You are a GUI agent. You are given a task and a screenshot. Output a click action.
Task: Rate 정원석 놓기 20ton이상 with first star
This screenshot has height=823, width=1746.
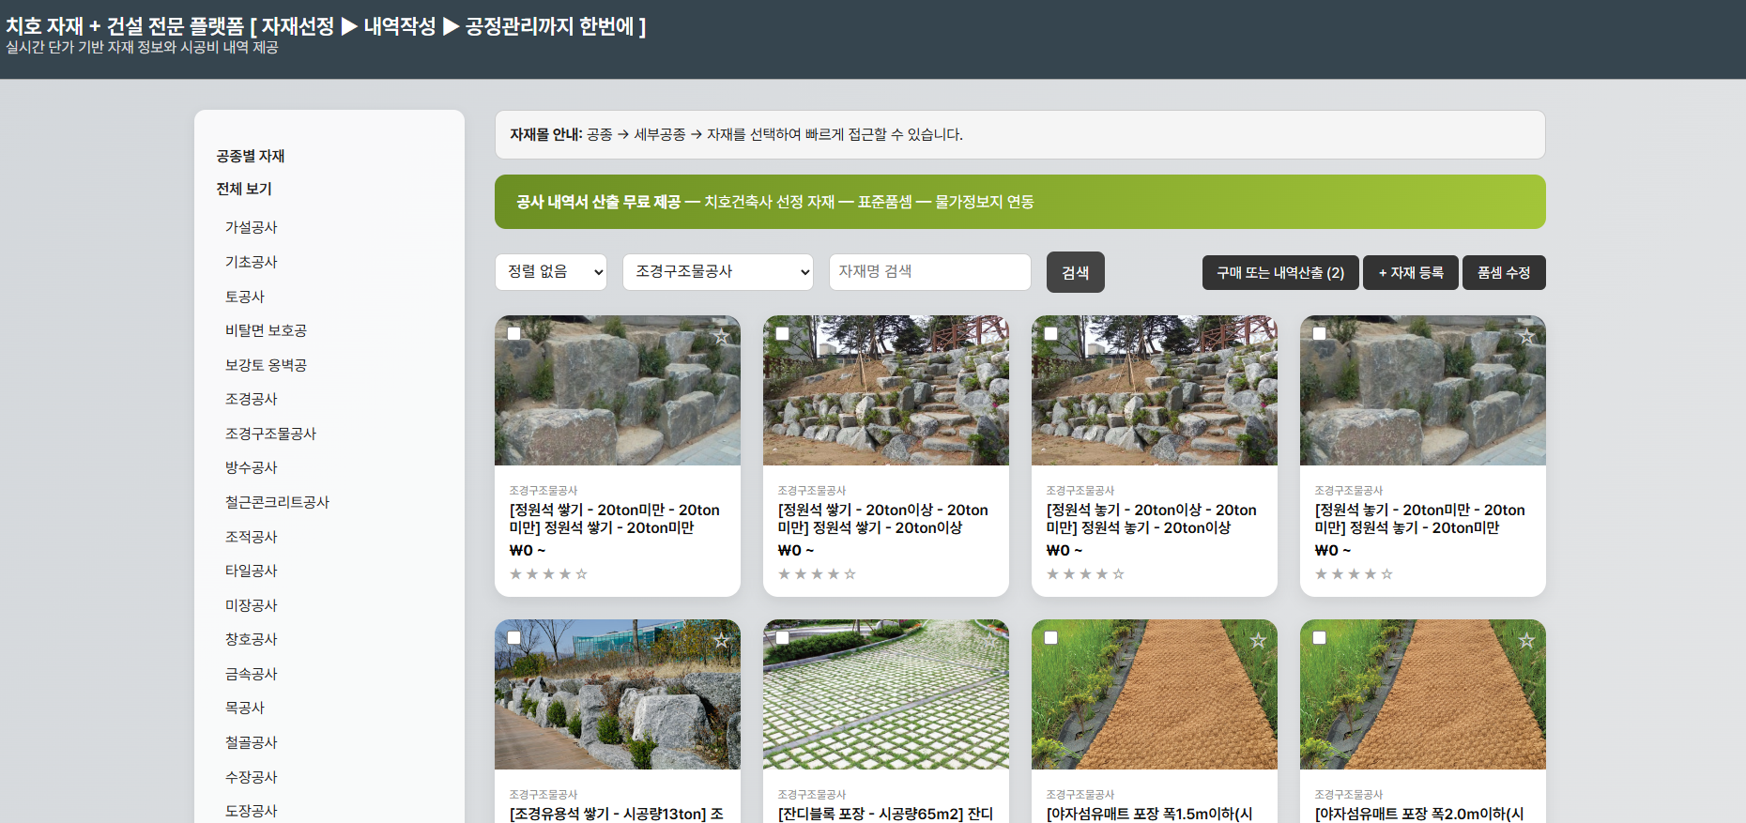click(1052, 573)
